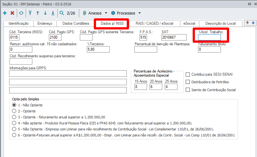Click the 25 Anos percentage field
Viewport: 257px width, 157px height.
tap(171, 87)
